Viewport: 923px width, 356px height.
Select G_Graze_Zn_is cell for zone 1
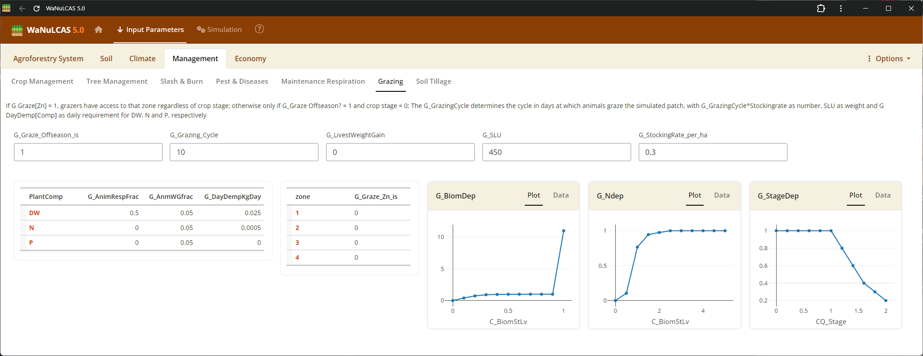(x=356, y=213)
